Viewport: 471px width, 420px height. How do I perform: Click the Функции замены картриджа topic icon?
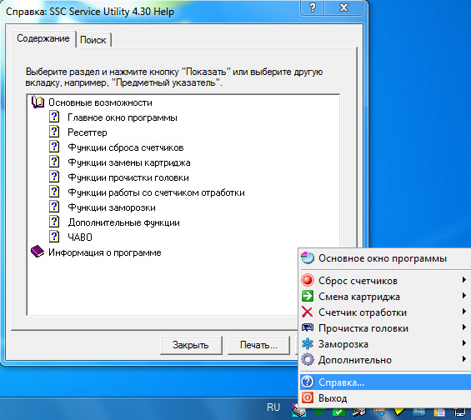click(x=54, y=162)
